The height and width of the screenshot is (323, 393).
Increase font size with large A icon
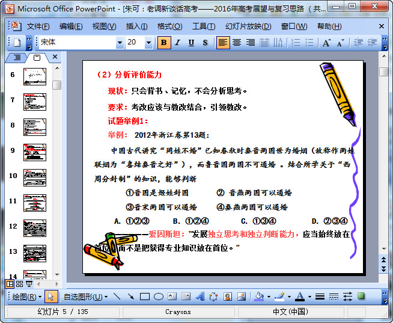(x=326, y=43)
